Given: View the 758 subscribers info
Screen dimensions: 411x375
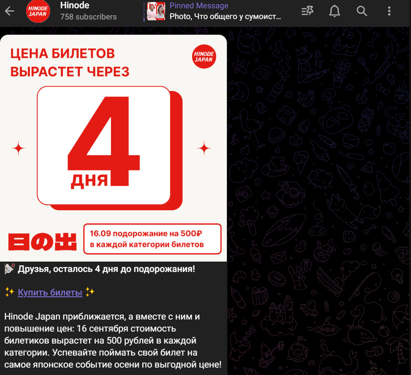Looking at the screenshot, I should pos(88,17).
